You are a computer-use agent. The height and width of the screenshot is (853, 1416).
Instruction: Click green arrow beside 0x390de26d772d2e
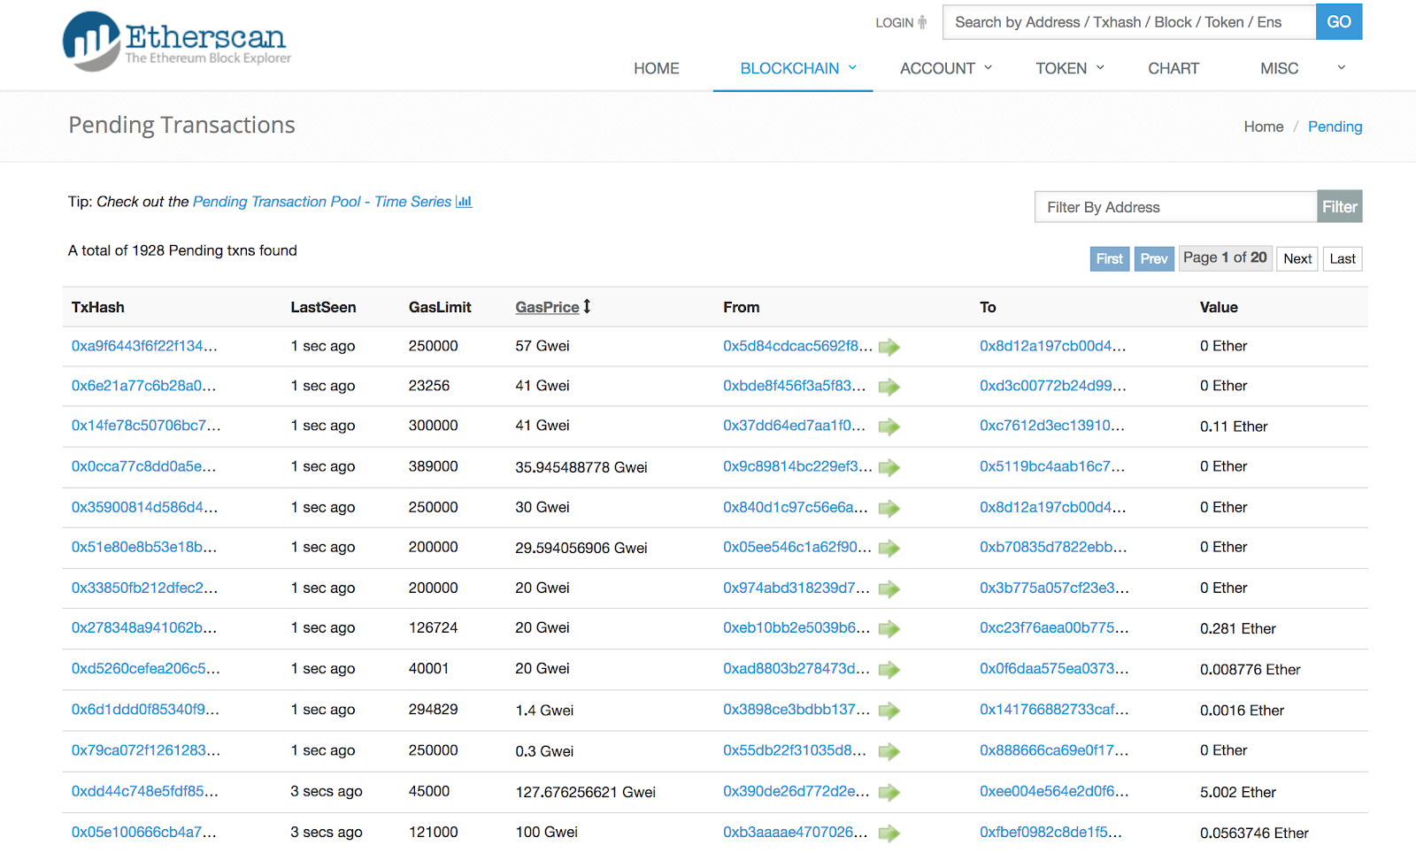pyautogui.click(x=889, y=792)
